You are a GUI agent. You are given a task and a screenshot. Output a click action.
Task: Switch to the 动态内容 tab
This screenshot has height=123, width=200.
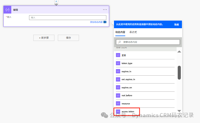tap(120, 32)
